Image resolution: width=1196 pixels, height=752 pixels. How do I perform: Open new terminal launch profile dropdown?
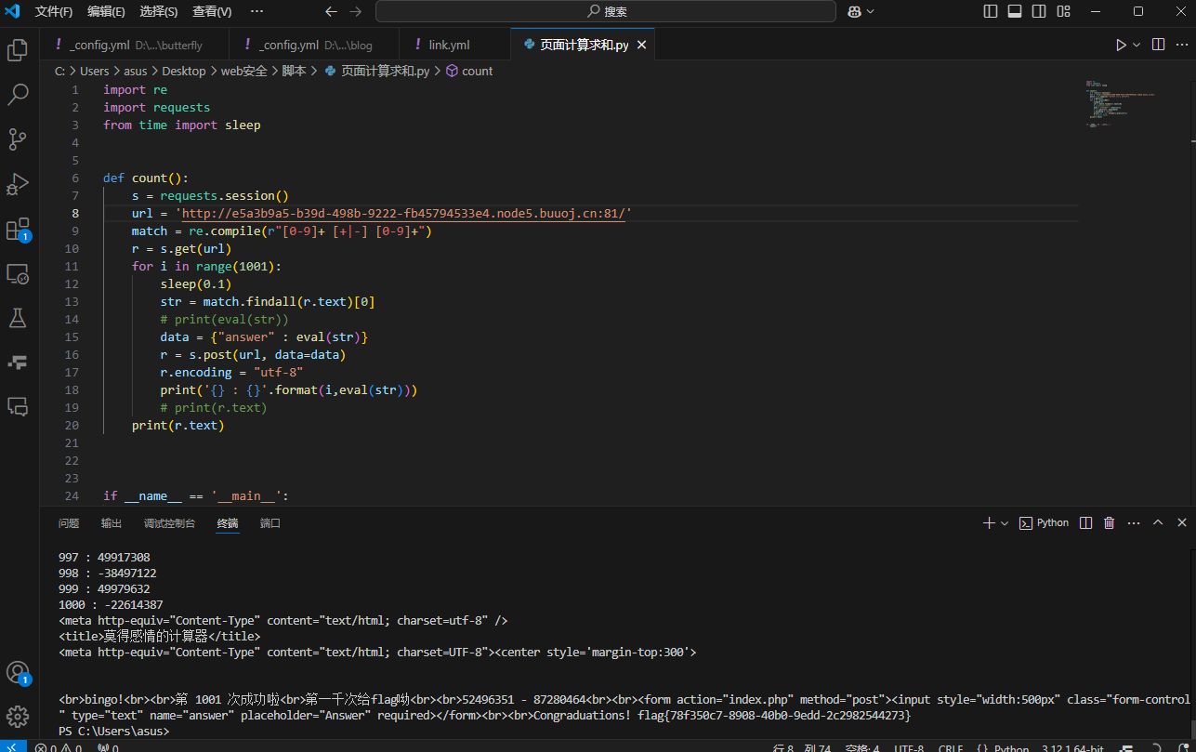(1005, 523)
